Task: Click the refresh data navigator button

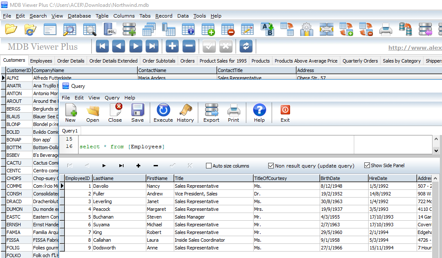Action: click(246, 46)
